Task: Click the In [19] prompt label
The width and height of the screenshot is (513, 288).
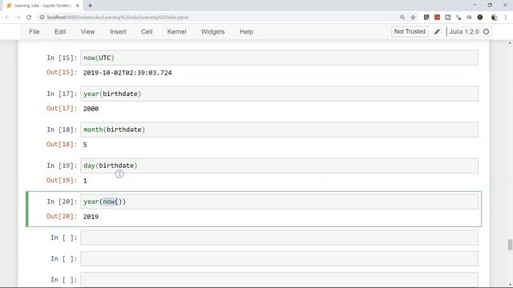Action: (x=62, y=166)
